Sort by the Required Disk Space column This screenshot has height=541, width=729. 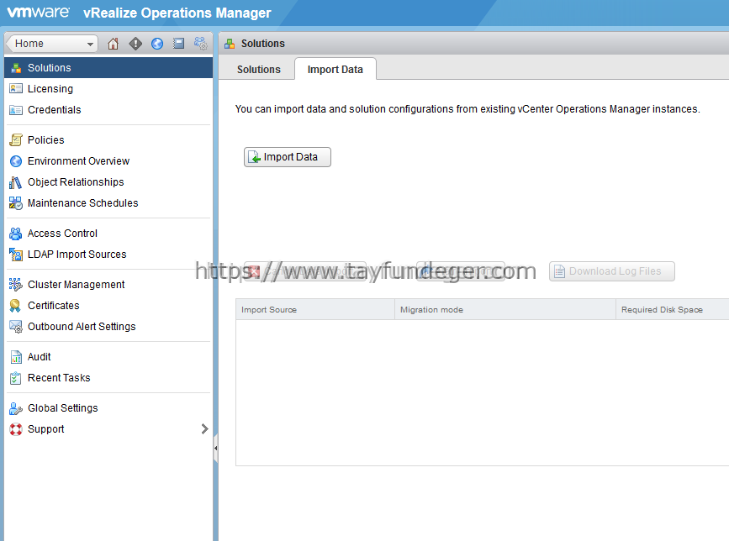click(x=673, y=310)
